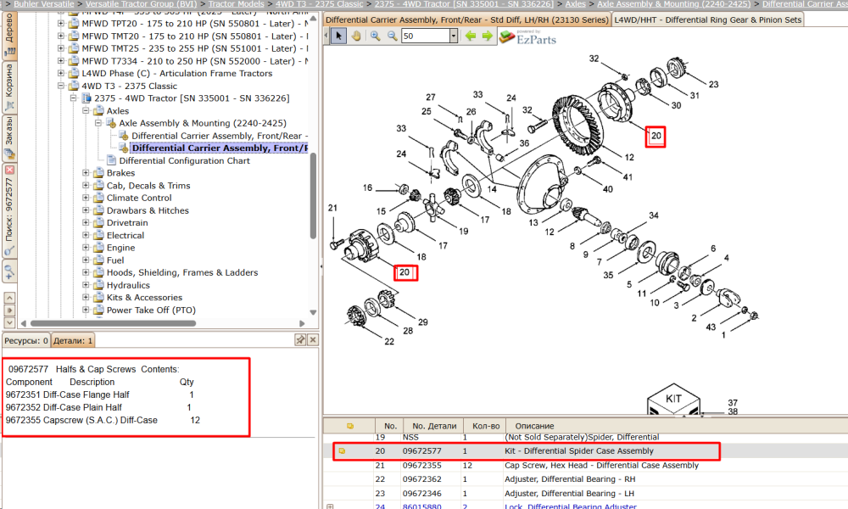Image resolution: width=848 pixels, height=509 pixels.
Task: Expand MFWD TMT25 - 235 to 255 HP
Action: click(x=61, y=48)
